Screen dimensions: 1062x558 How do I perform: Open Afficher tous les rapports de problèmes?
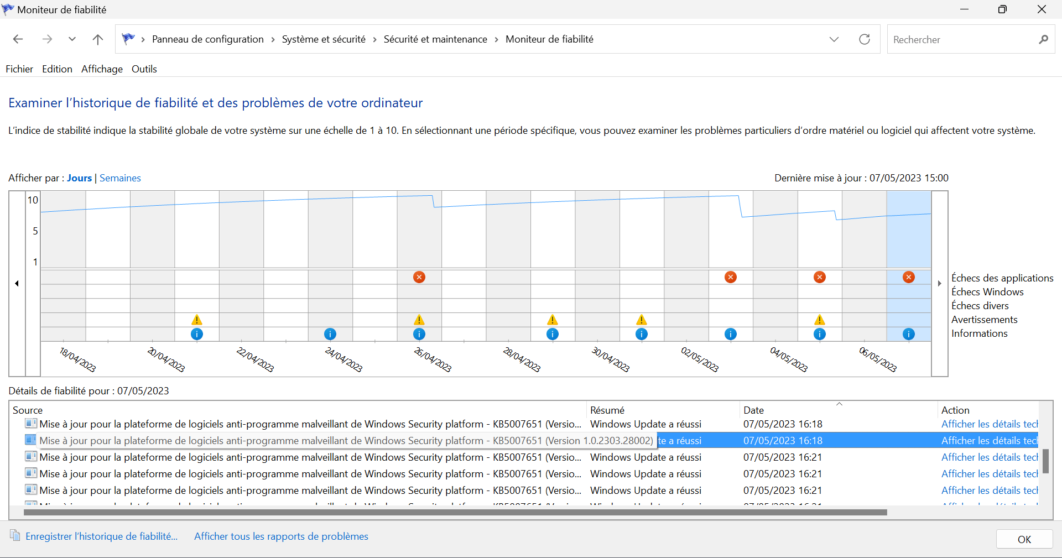point(281,536)
